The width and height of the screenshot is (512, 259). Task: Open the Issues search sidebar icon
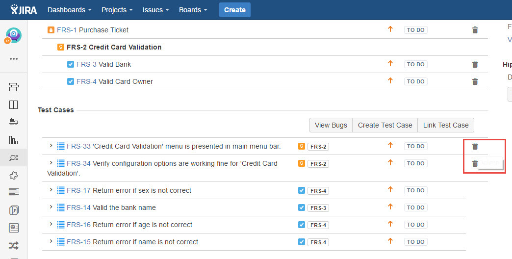click(x=13, y=158)
